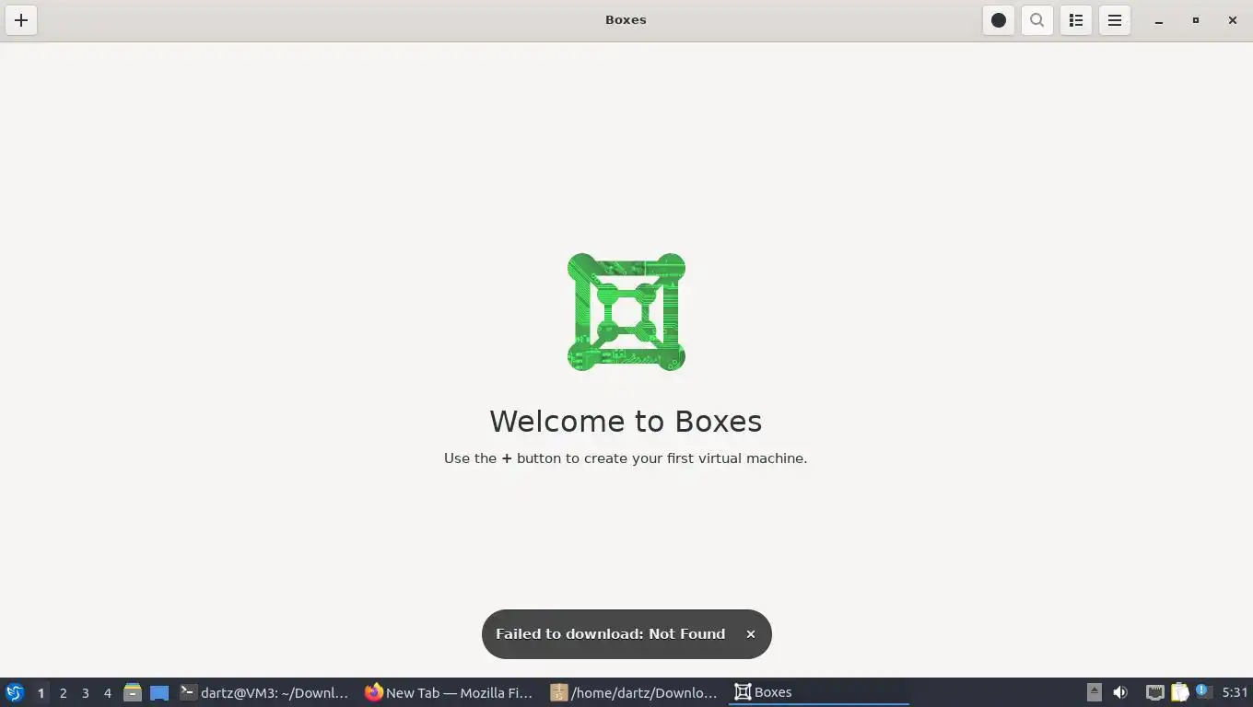1253x707 pixels.
Task: Open the Boxes hamburger main menu
Action: [1114, 20]
